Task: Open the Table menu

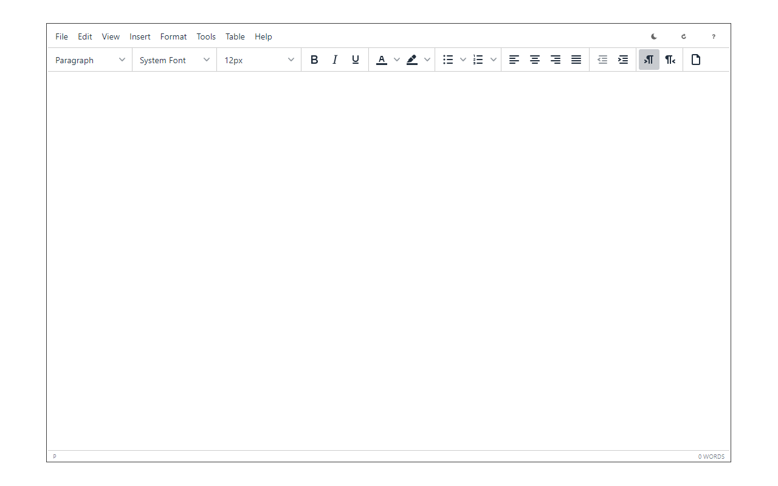Action: pyautogui.click(x=235, y=36)
